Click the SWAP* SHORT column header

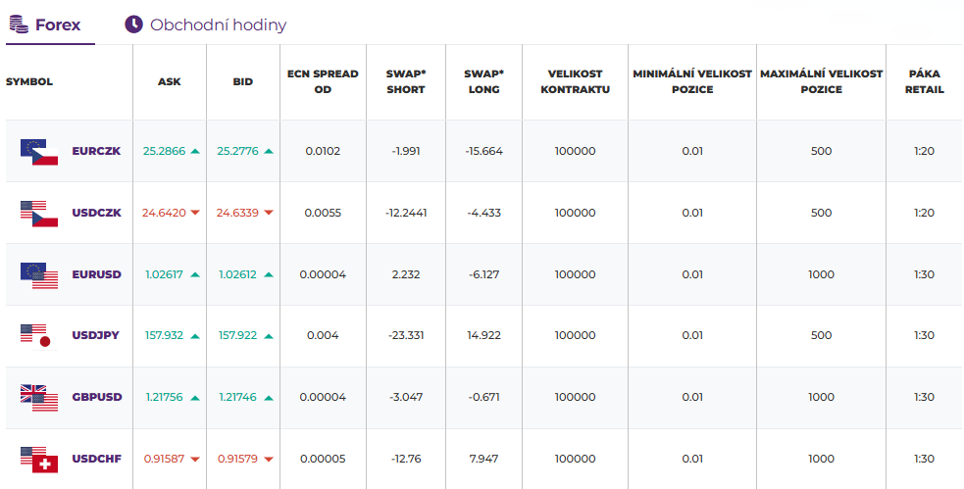pyautogui.click(x=407, y=81)
